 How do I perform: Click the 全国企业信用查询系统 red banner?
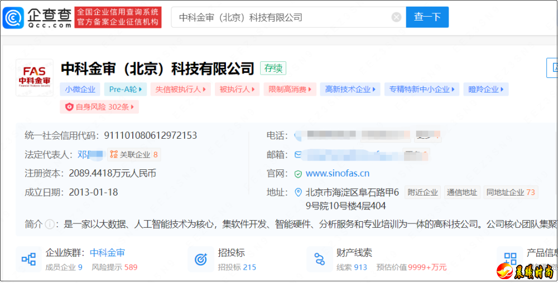point(118,17)
